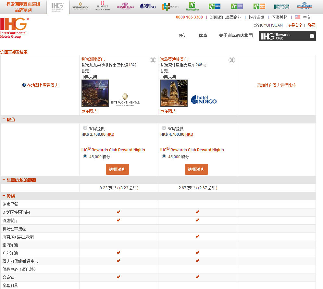Screen dimensions: 323x289
Task: Click the Staybridge Suites brand logo
Action: (x=281, y=6)
